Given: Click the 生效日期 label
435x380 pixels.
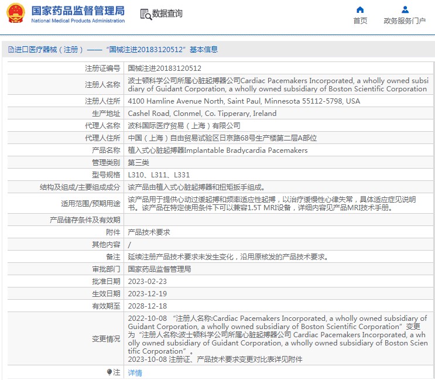Looking at the screenshot, I should 106,293.
